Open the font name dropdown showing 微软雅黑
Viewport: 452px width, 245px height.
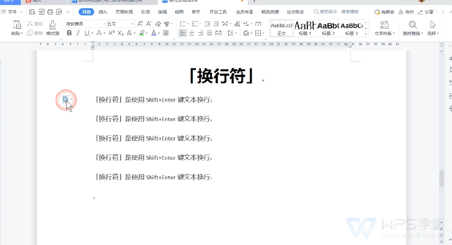click(104, 24)
